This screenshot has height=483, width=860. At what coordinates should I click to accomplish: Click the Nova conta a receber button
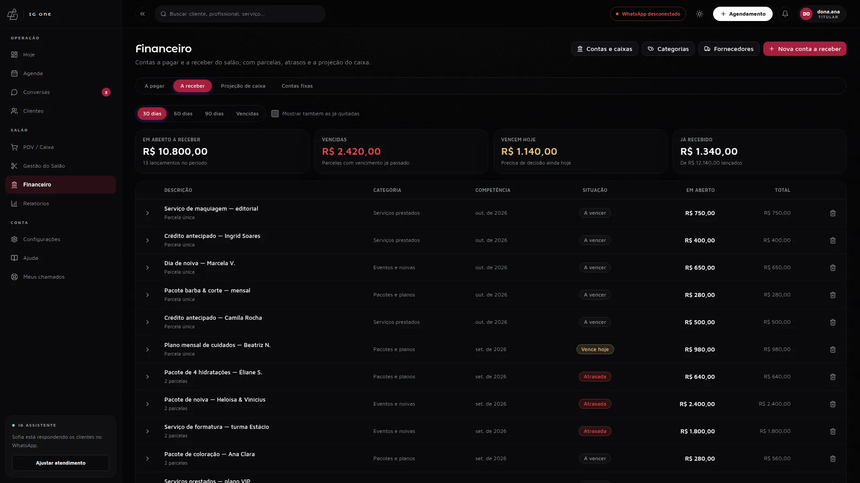pyautogui.click(x=804, y=49)
